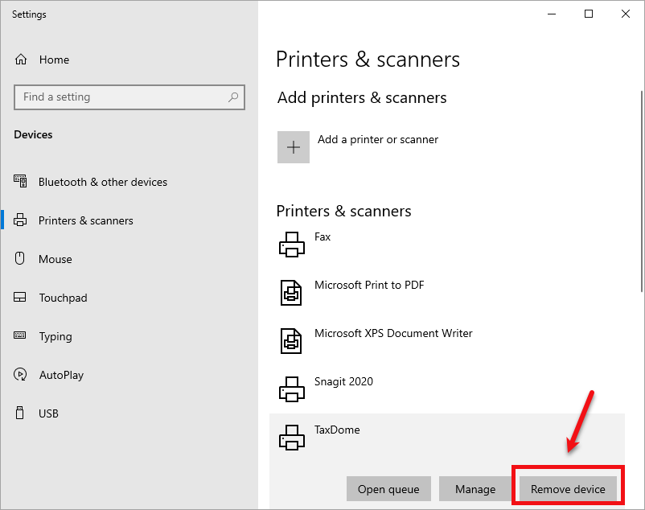The image size is (645, 510).
Task: Click the plus icon to add printer
Action: coord(294,147)
